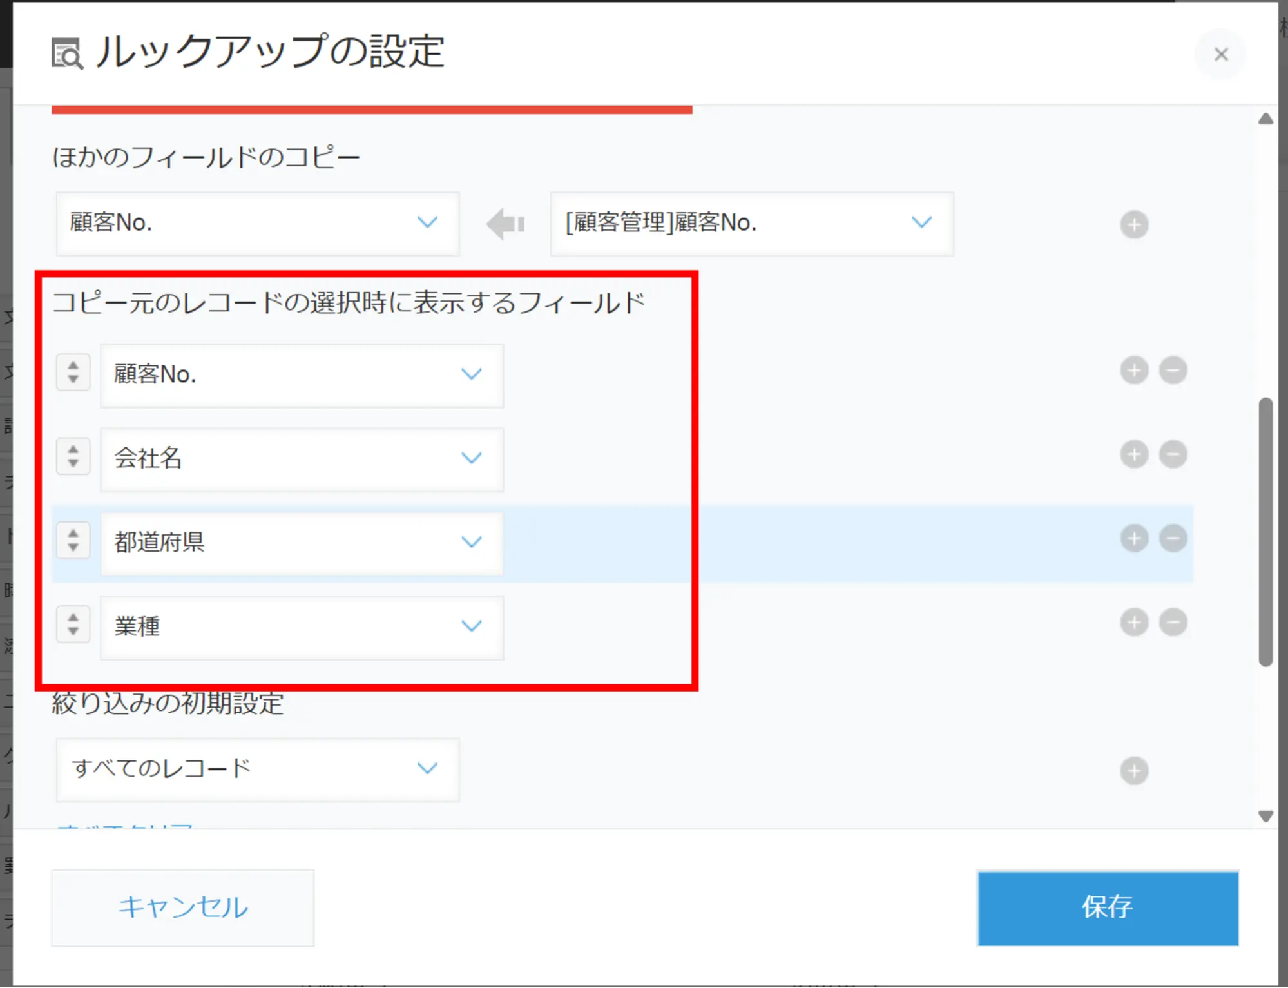
Task: Click reorder handle for 顧客No. row
Action: 73,373
